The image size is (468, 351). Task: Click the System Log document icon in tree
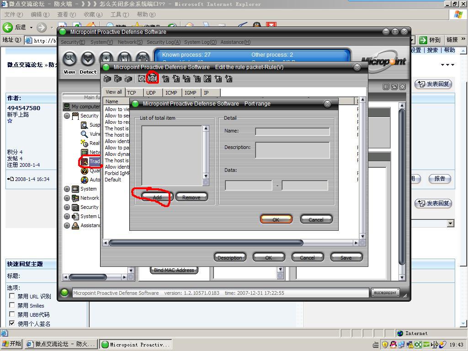tap(75, 216)
